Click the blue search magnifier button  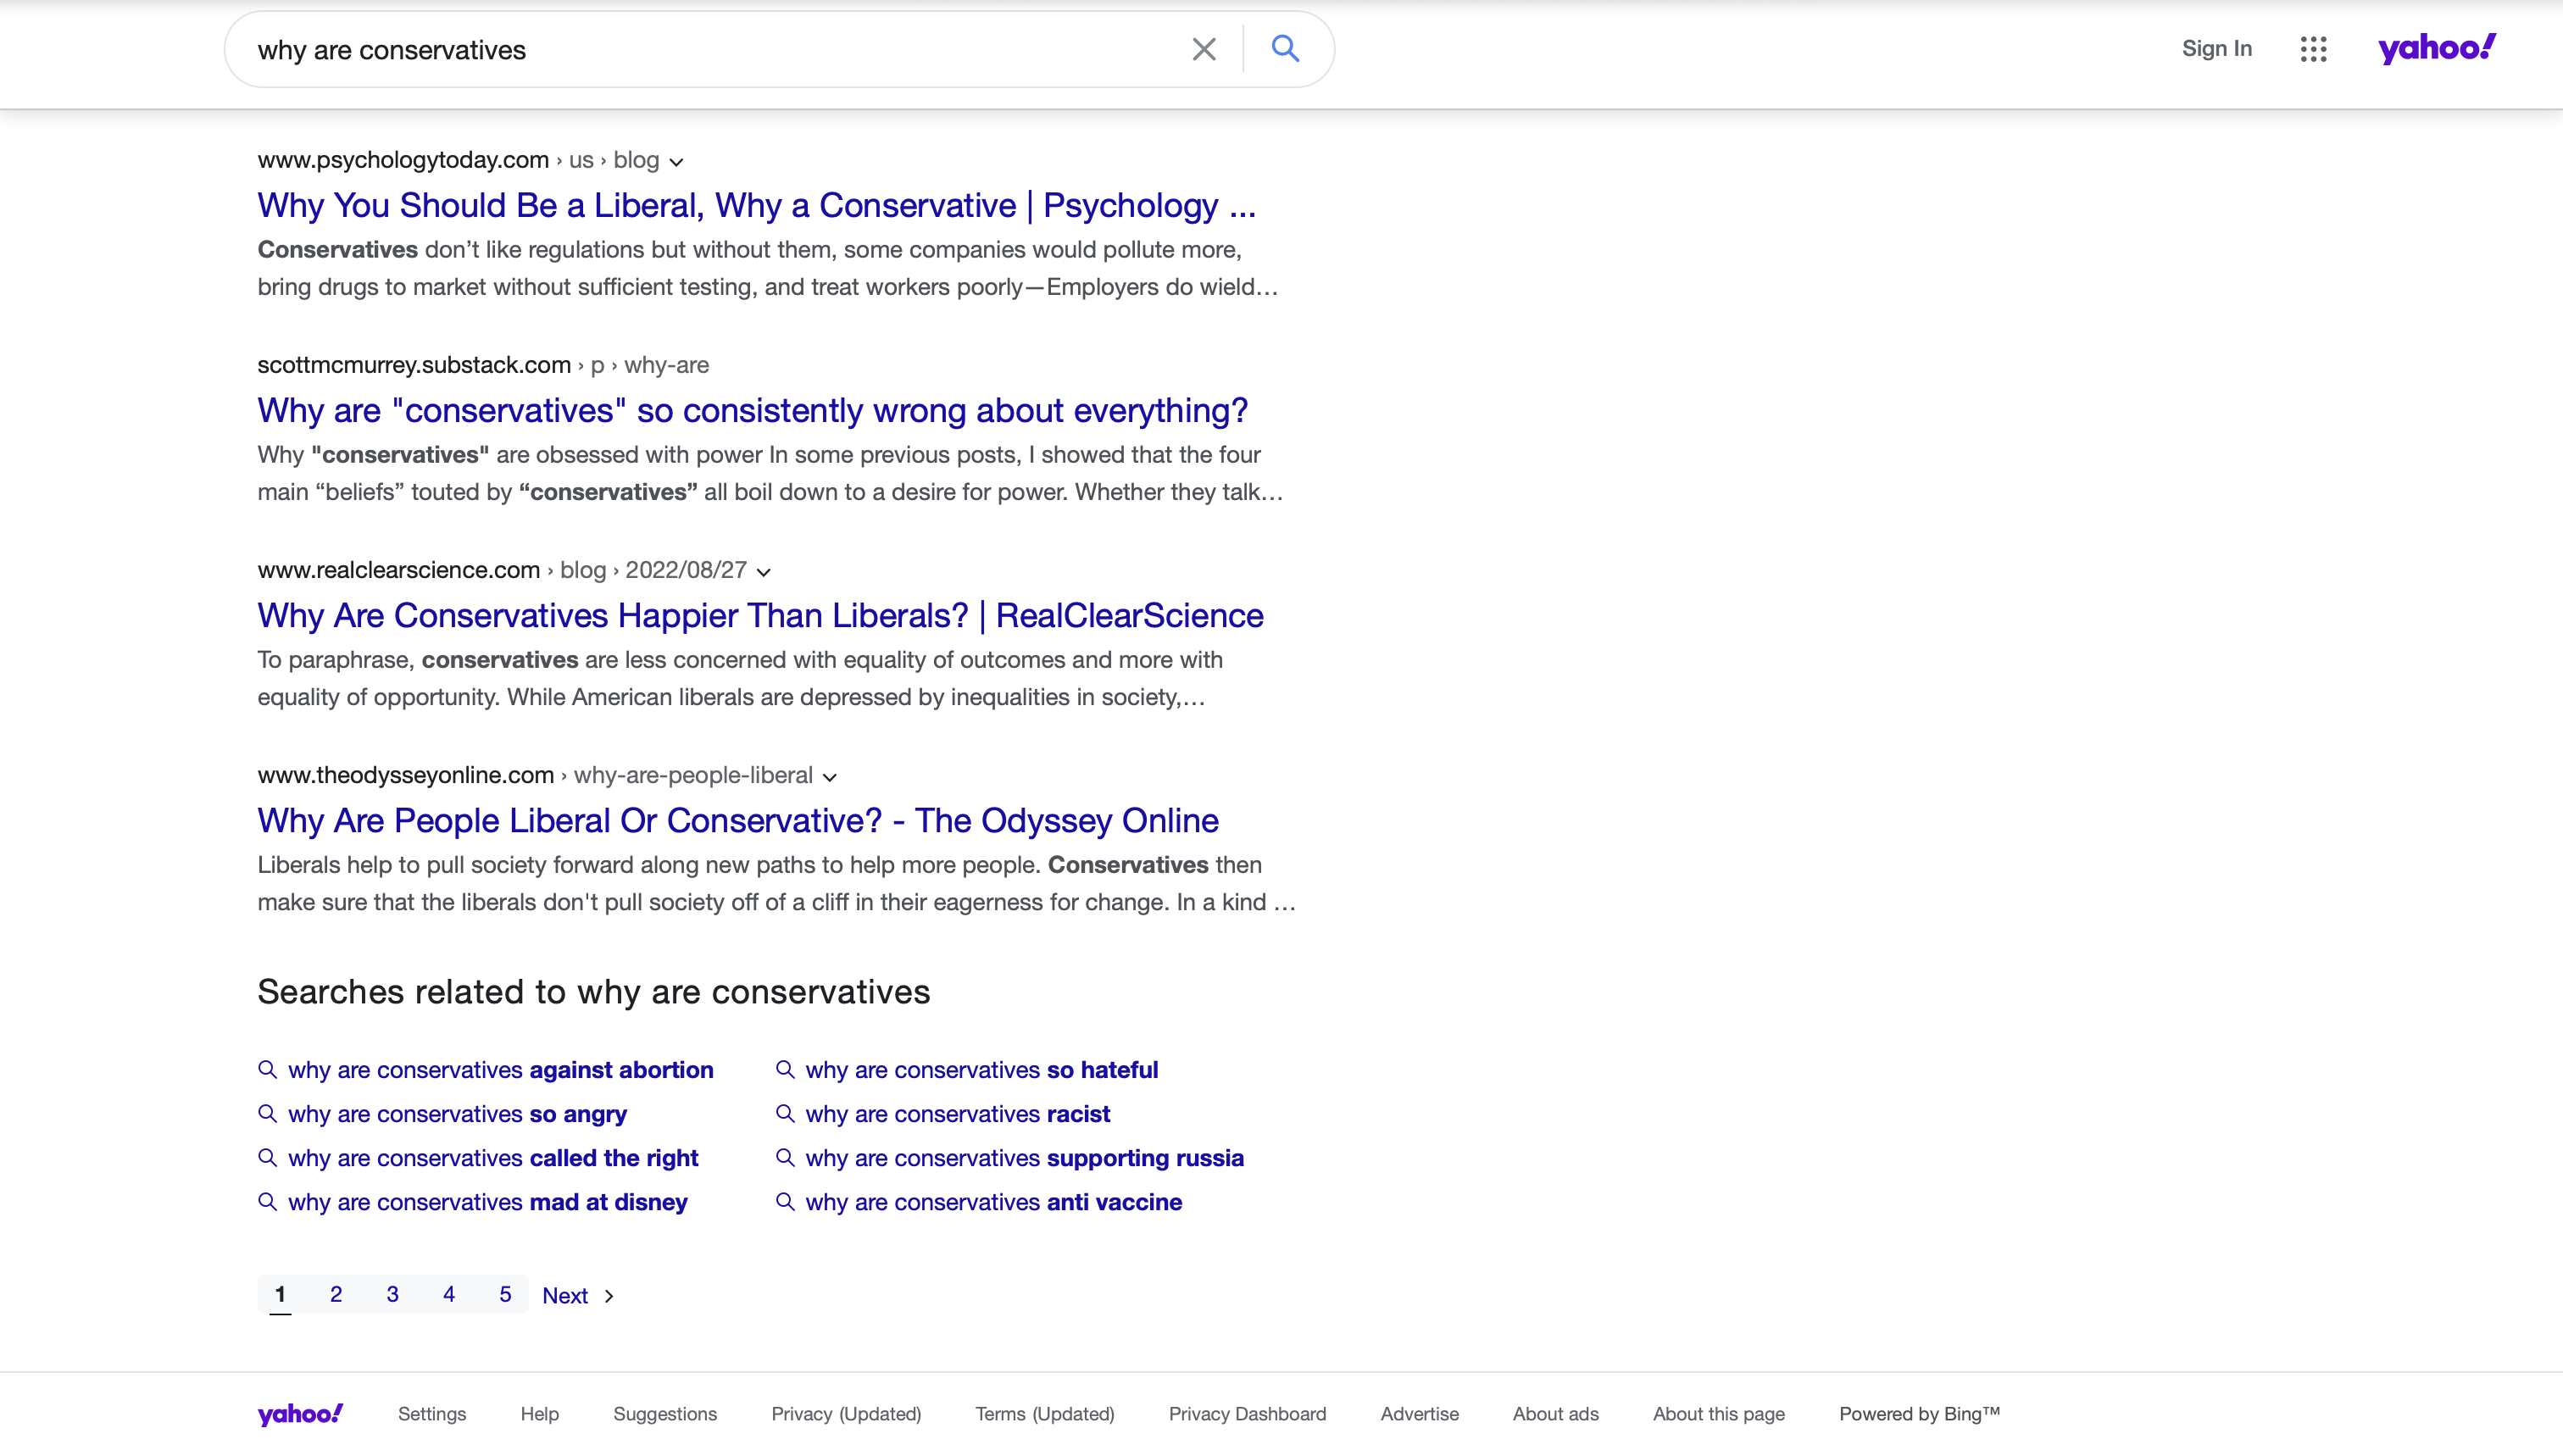coord(1285,48)
